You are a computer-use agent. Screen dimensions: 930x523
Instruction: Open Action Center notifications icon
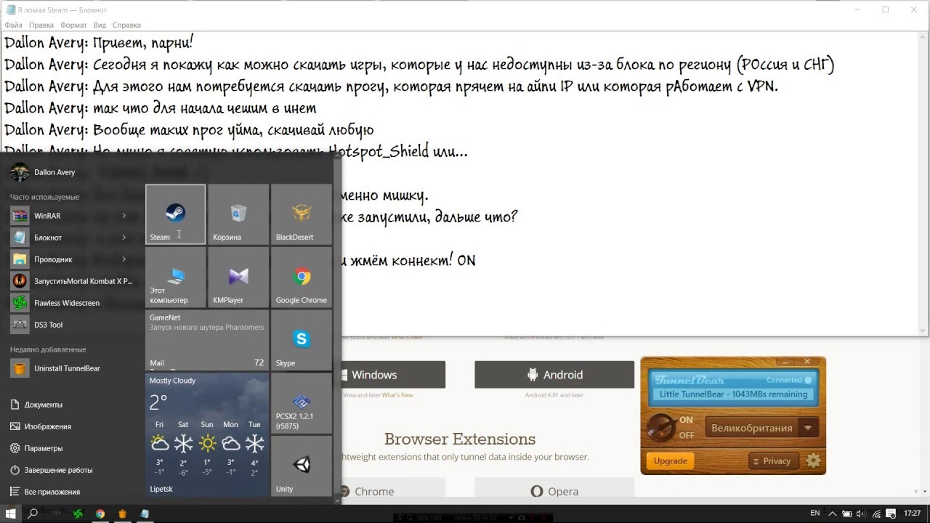point(891,514)
